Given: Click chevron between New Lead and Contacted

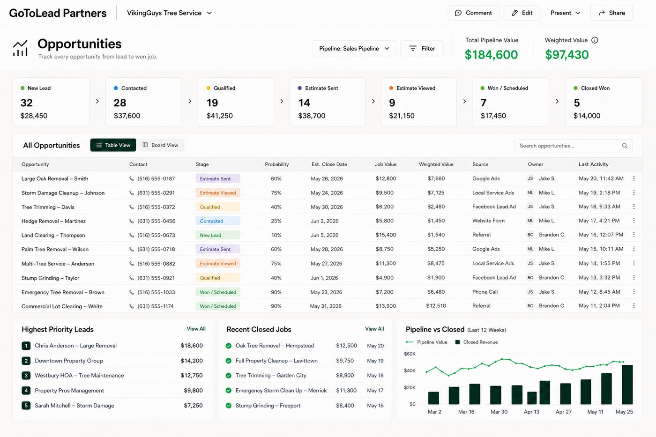Looking at the screenshot, I should [97, 101].
